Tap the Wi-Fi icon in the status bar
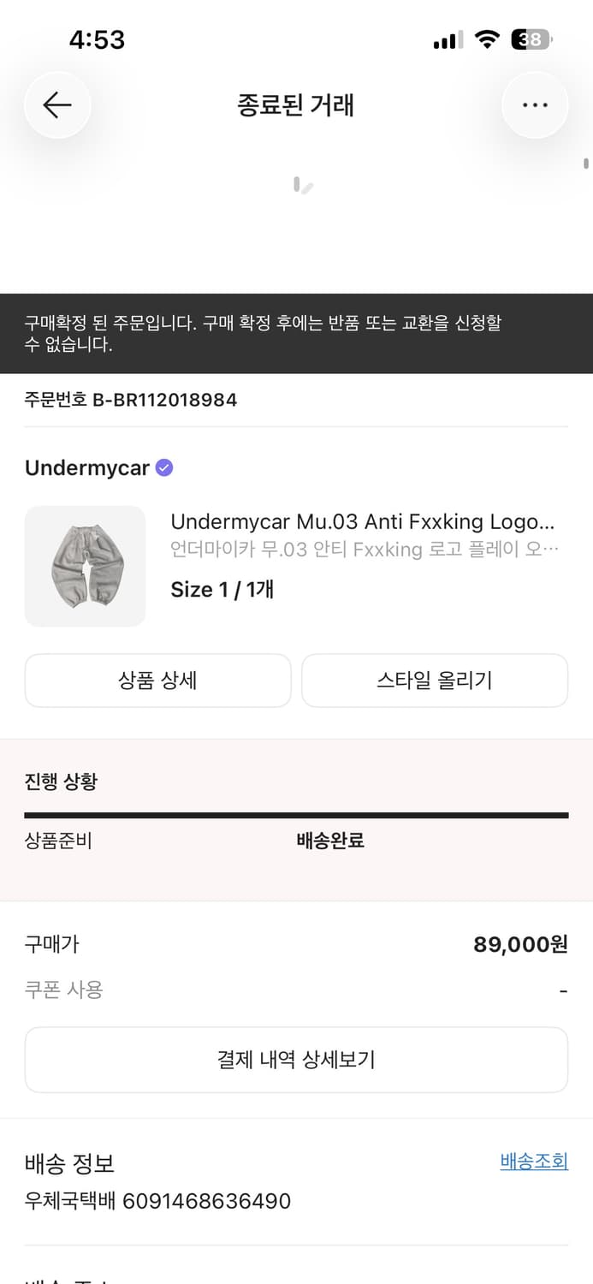 (487, 39)
